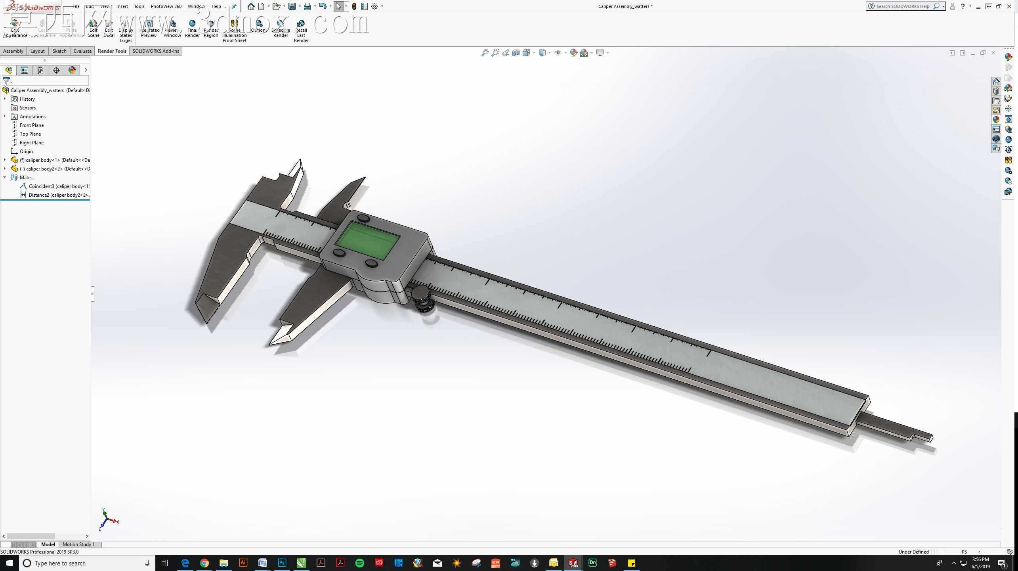Click the Open file icon
Image resolution: width=1018 pixels, height=571 pixels.
point(276,6)
